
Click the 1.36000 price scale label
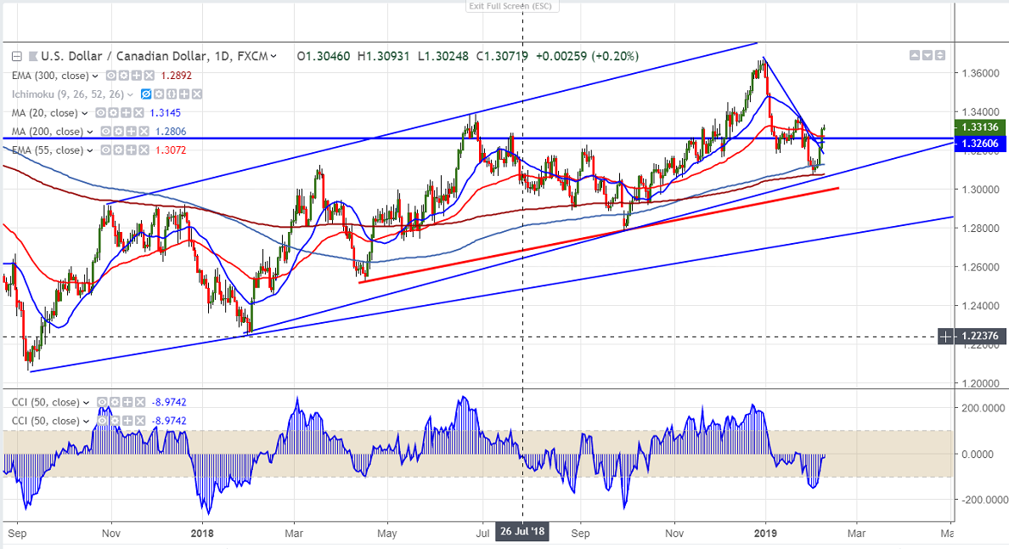tap(981, 73)
